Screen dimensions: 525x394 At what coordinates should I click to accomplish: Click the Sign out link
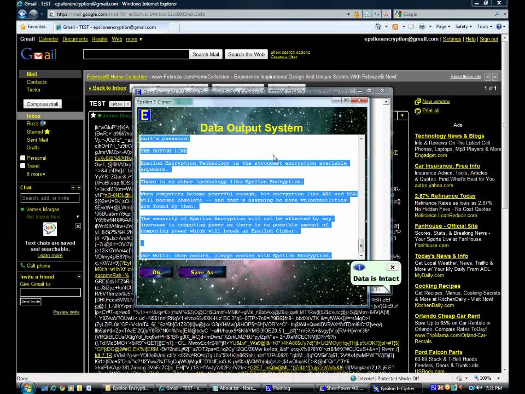tap(488, 39)
